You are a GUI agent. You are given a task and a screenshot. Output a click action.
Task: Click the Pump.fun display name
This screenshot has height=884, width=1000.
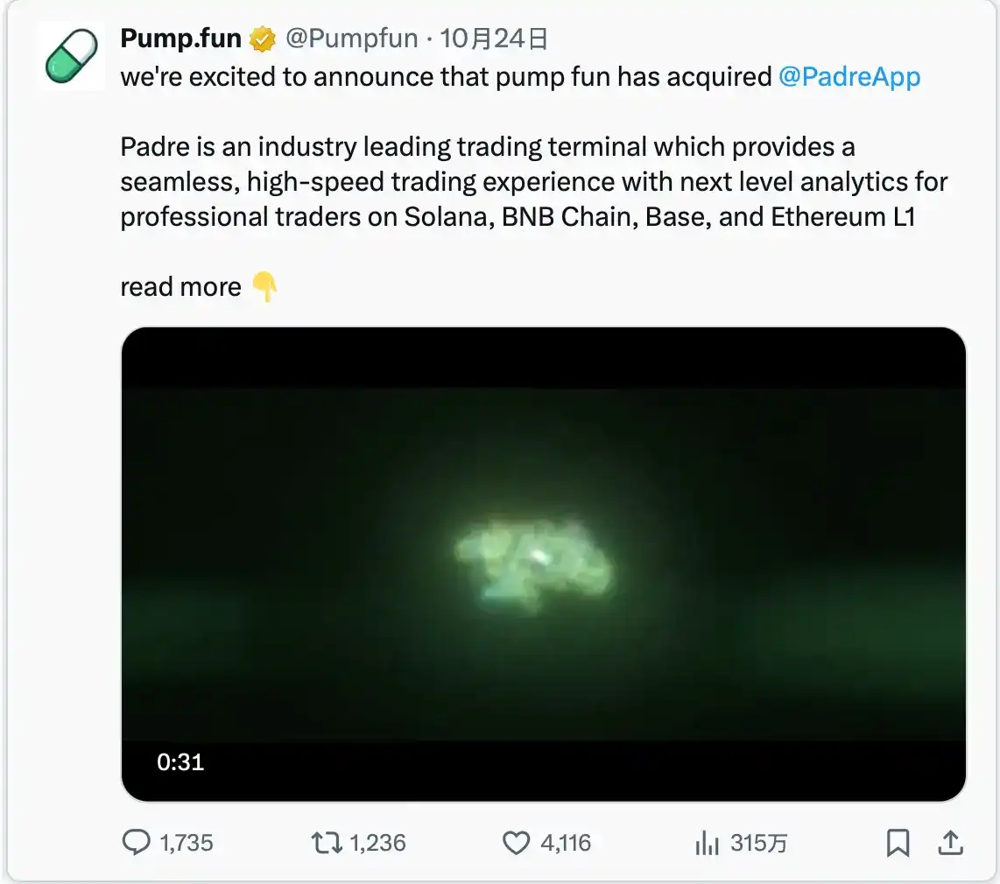180,38
